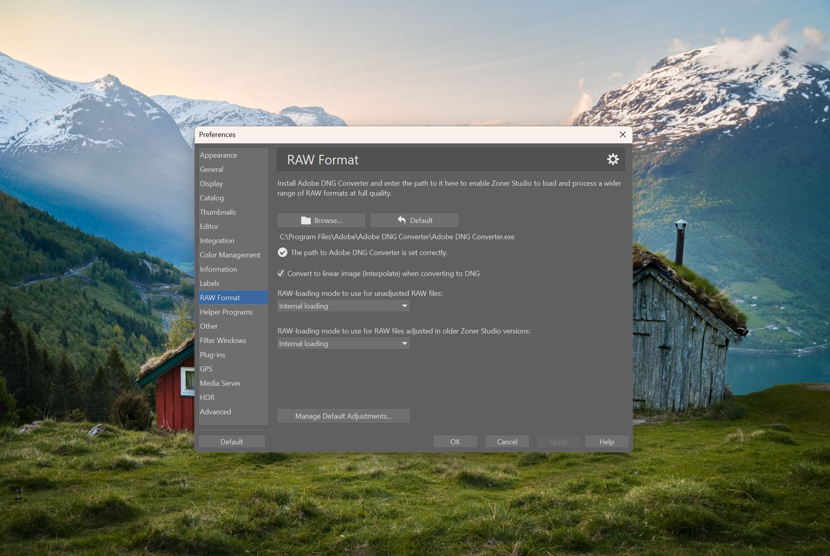Image resolution: width=830 pixels, height=556 pixels.
Task: Click the Apply button
Action: point(558,442)
